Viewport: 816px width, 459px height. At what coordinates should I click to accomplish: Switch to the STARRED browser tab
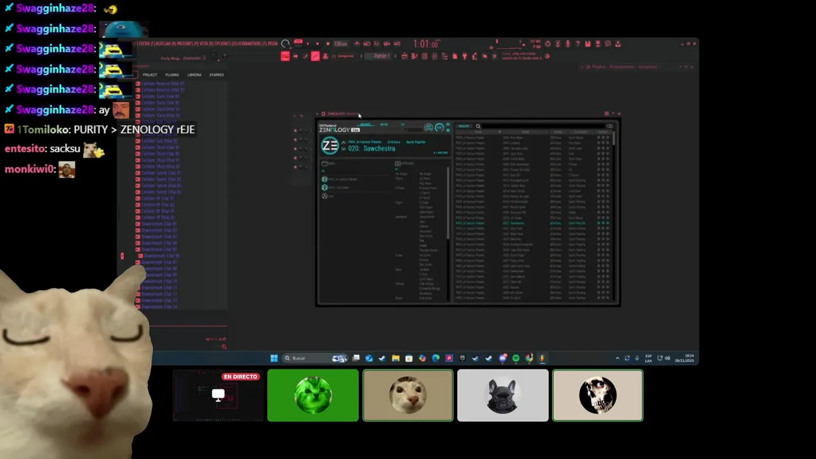tap(216, 75)
